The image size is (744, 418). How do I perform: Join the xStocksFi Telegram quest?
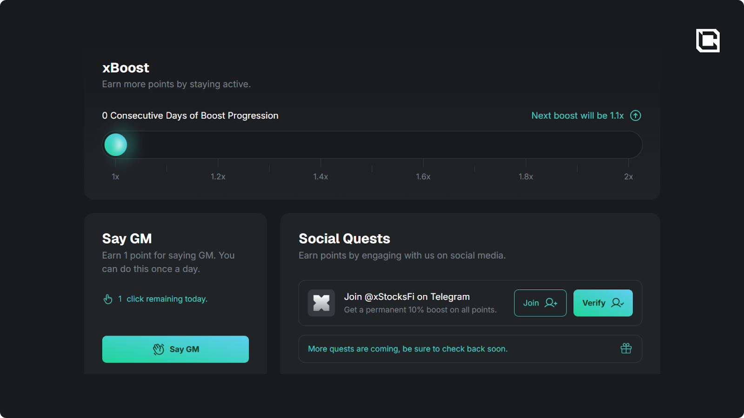(x=540, y=303)
